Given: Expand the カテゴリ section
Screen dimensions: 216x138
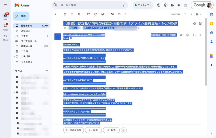Looking at the screenshot, I should coord(14,57).
